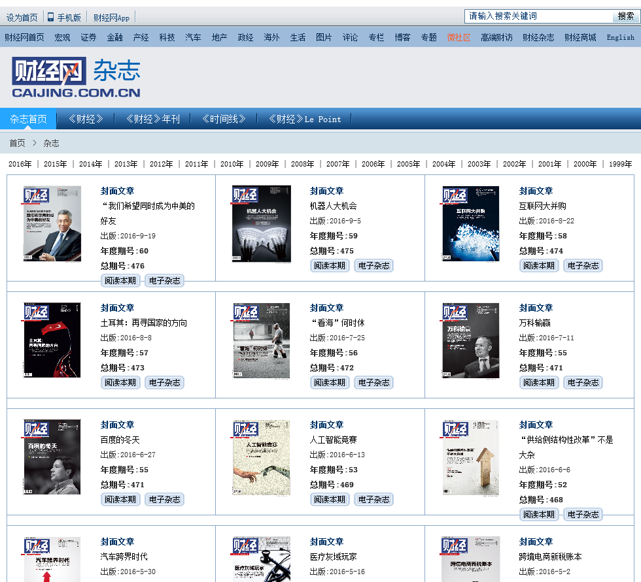Open the 医疗灰域玩家 cover thumbnail
This screenshot has width=641, height=582.
coord(261,559)
